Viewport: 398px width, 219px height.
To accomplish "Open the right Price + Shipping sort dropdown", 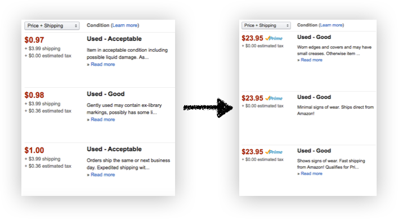I will 266,25.
